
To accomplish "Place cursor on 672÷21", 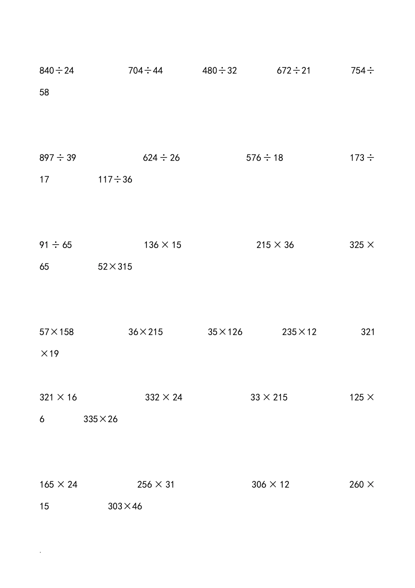I will click(x=294, y=70).
